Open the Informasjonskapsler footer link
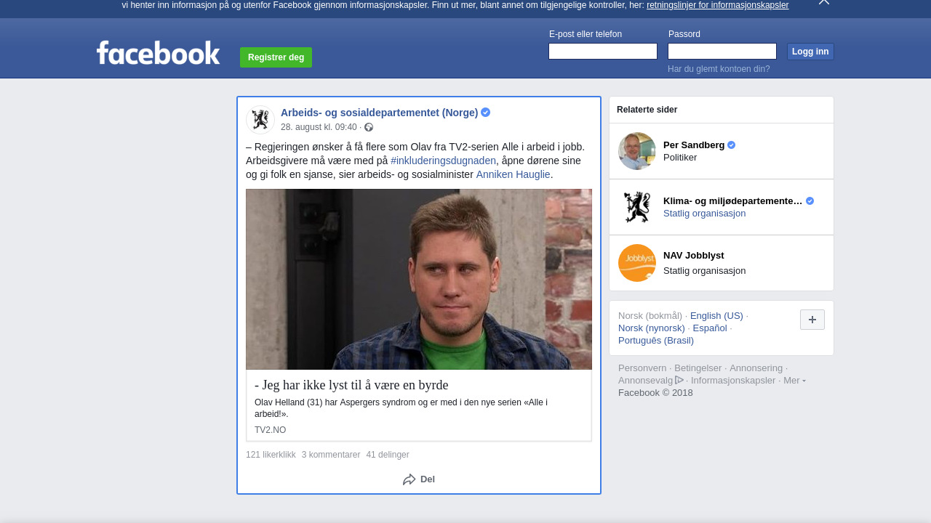This screenshot has height=523, width=931. pyautogui.click(x=733, y=381)
